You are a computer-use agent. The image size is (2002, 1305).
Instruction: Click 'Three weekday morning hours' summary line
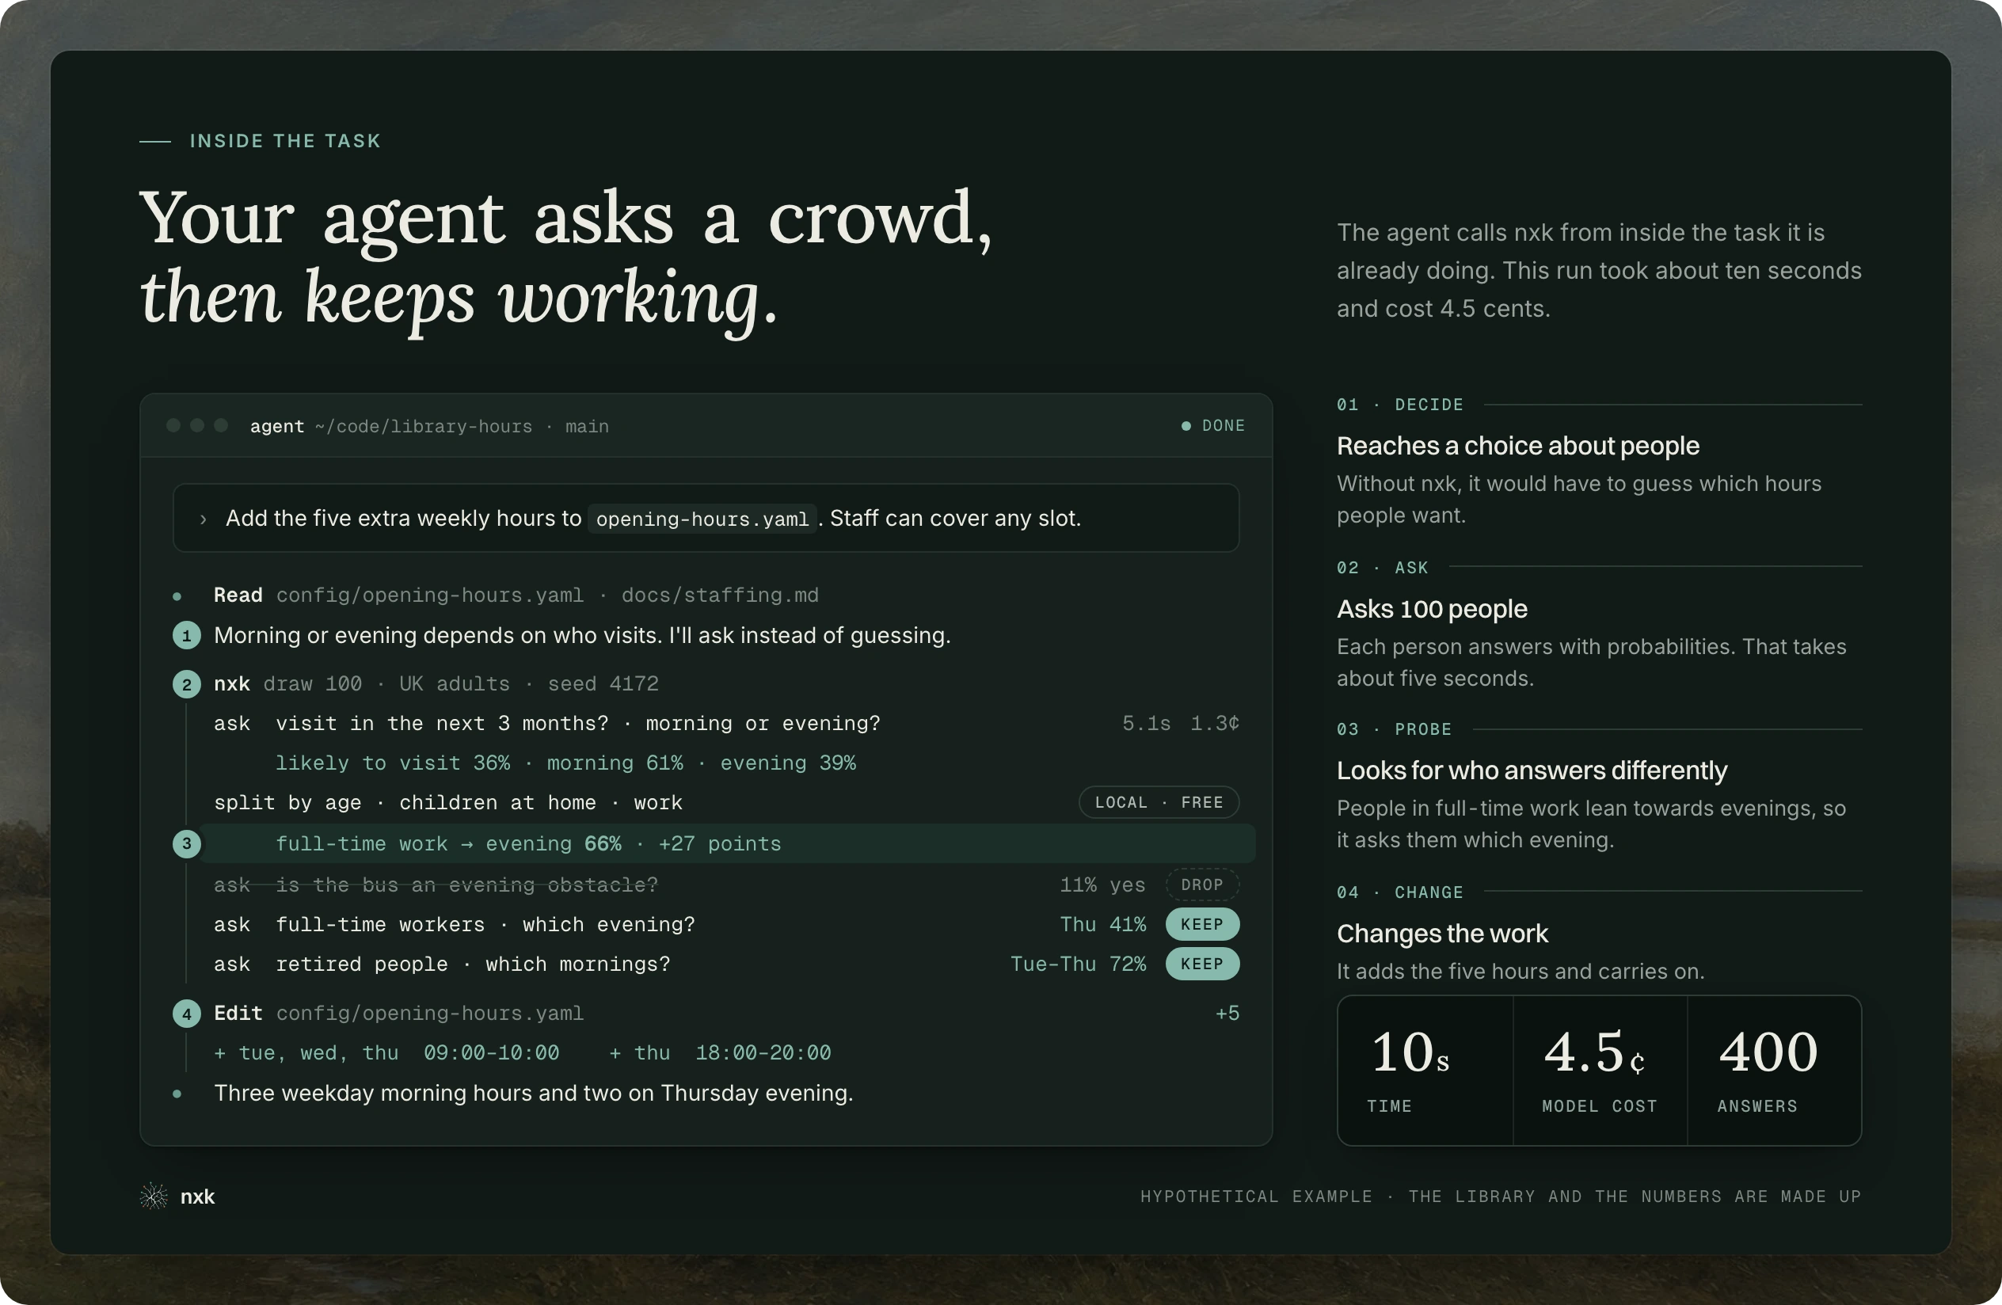[533, 1093]
